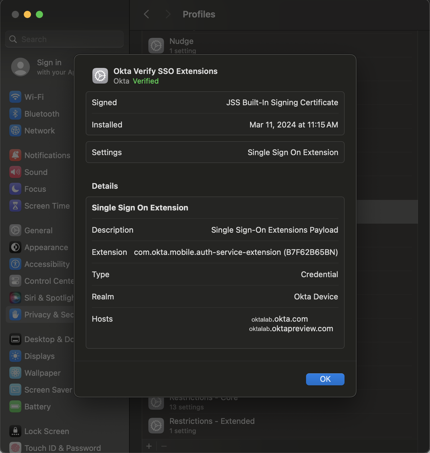Image resolution: width=430 pixels, height=453 pixels.
Task: Open Wi-Fi settings from the sidebar
Action: pyautogui.click(x=34, y=97)
